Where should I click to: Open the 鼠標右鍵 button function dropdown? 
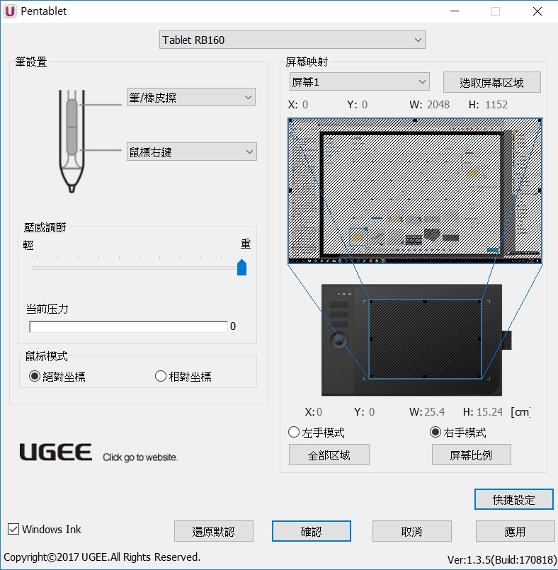click(191, 152)
